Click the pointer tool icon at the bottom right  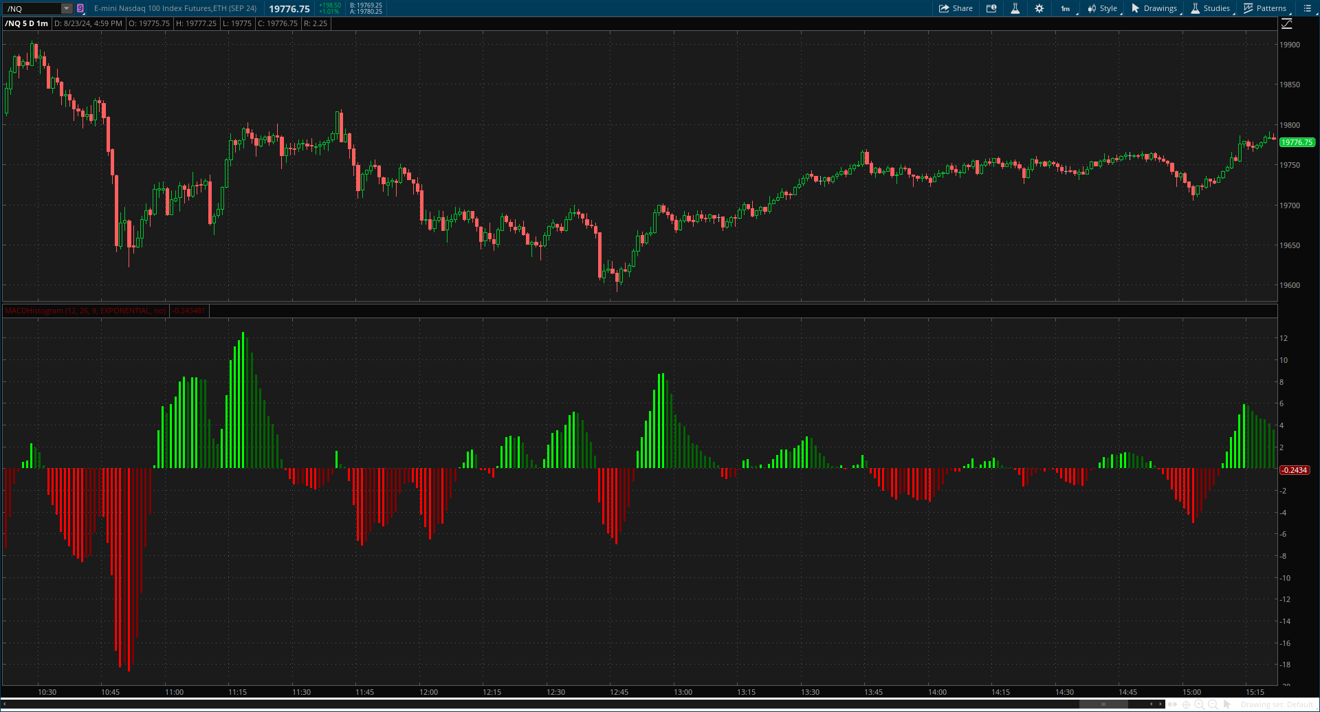click(x=1227, y=704)
